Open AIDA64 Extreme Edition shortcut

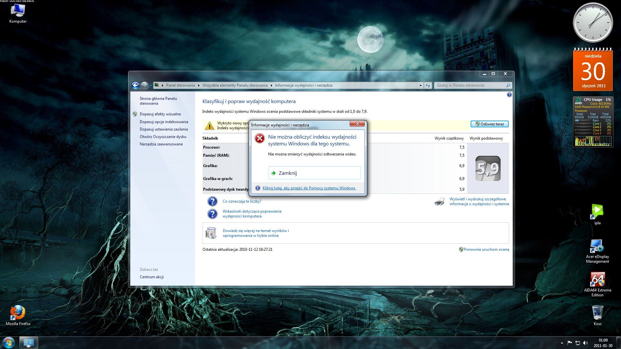pos(597,284)
